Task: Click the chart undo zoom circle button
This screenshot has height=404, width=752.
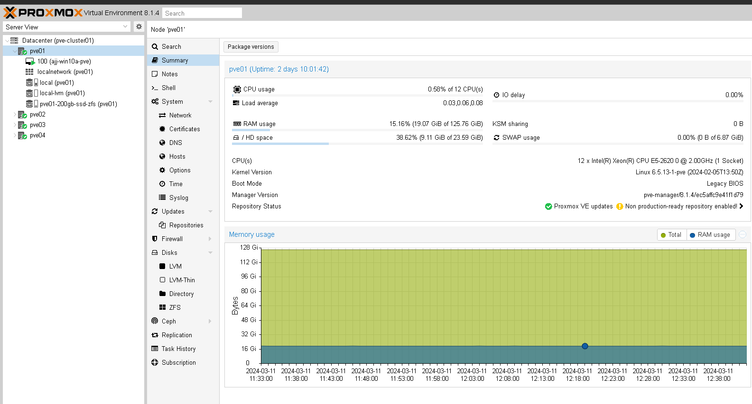Action: [x=743, y=234]
